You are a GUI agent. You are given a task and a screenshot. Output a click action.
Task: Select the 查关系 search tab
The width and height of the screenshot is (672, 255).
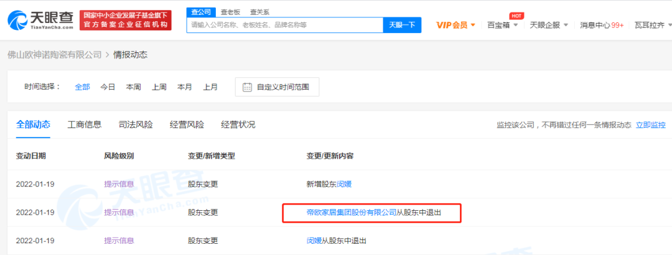tap(259, 12)
